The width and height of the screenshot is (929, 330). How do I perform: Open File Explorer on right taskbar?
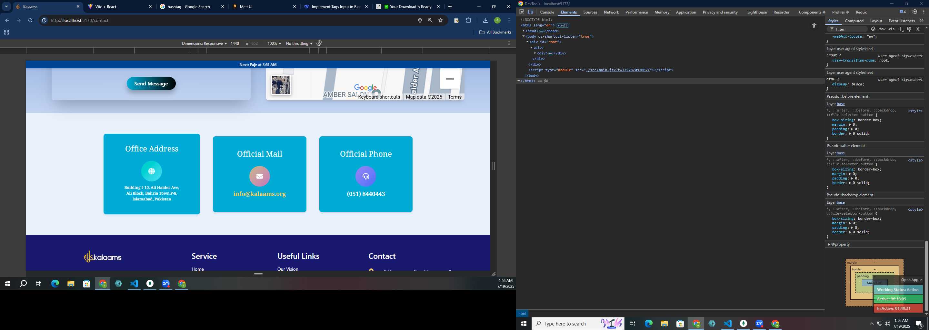pos(664,324)
